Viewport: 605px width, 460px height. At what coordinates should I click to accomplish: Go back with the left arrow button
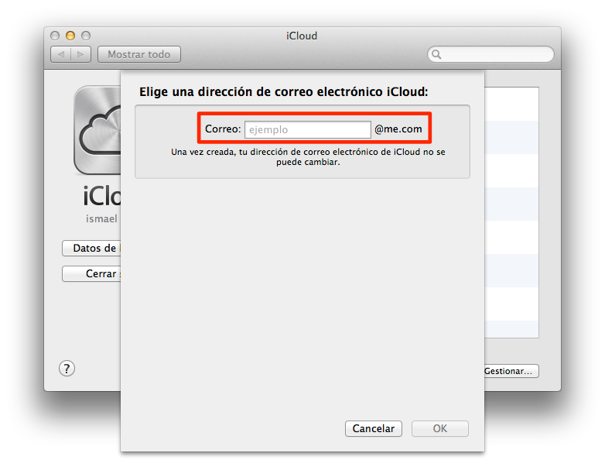click(x=61, y=54)
